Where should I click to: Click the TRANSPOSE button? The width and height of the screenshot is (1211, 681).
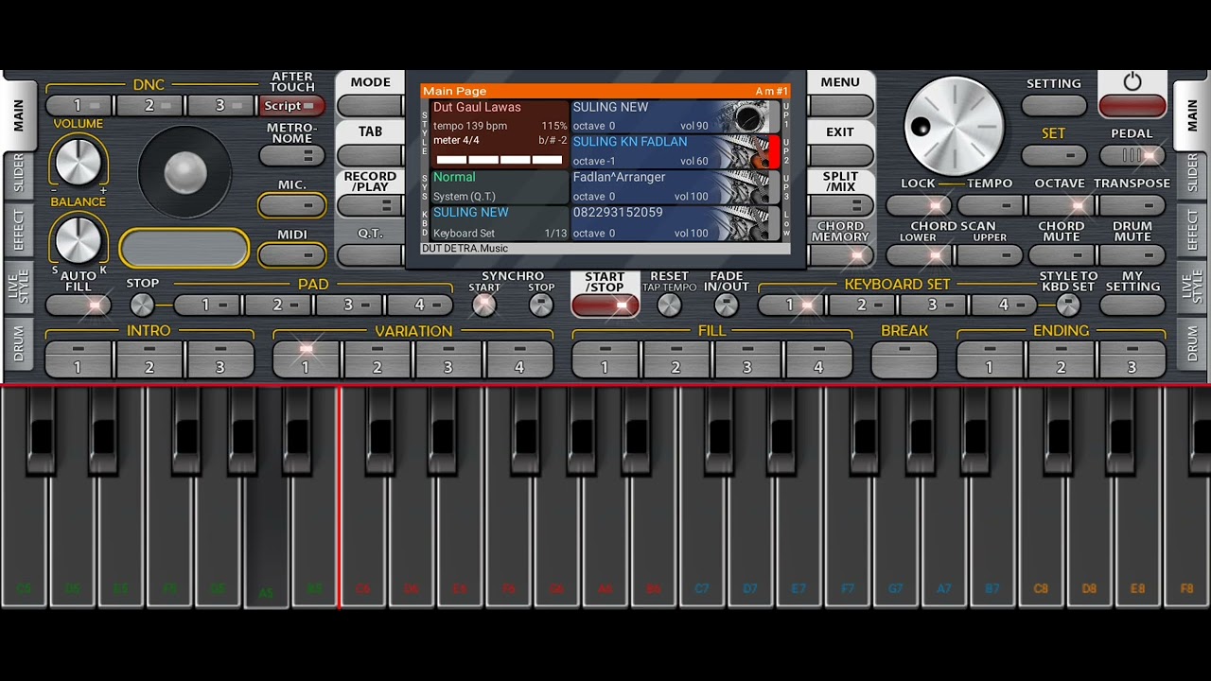[1132, 205]
